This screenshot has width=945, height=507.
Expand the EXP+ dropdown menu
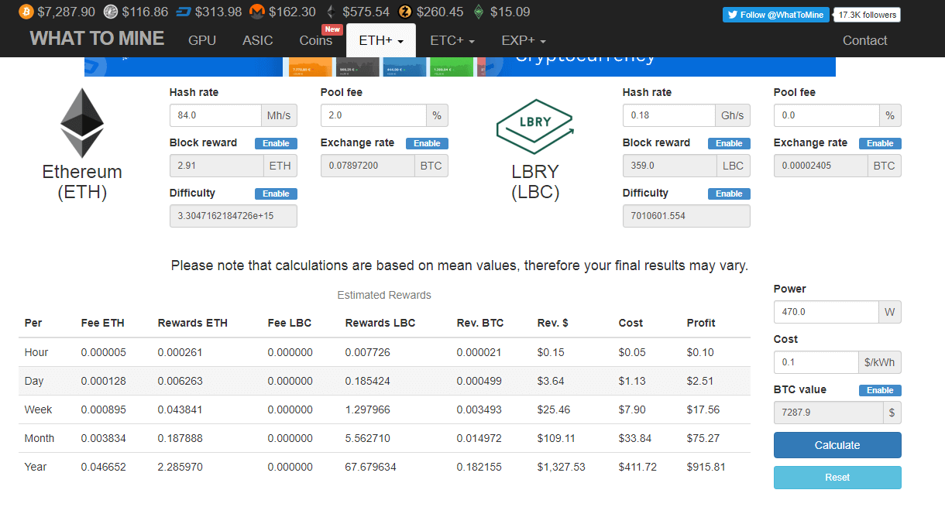coord(524,40)
